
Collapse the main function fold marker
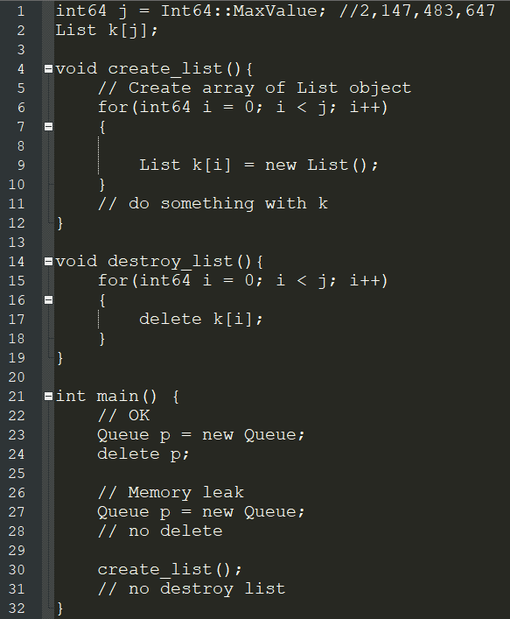pos(48,397)
